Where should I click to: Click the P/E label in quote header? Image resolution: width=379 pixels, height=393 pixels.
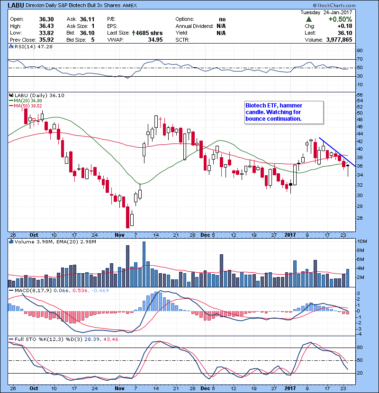111,19
